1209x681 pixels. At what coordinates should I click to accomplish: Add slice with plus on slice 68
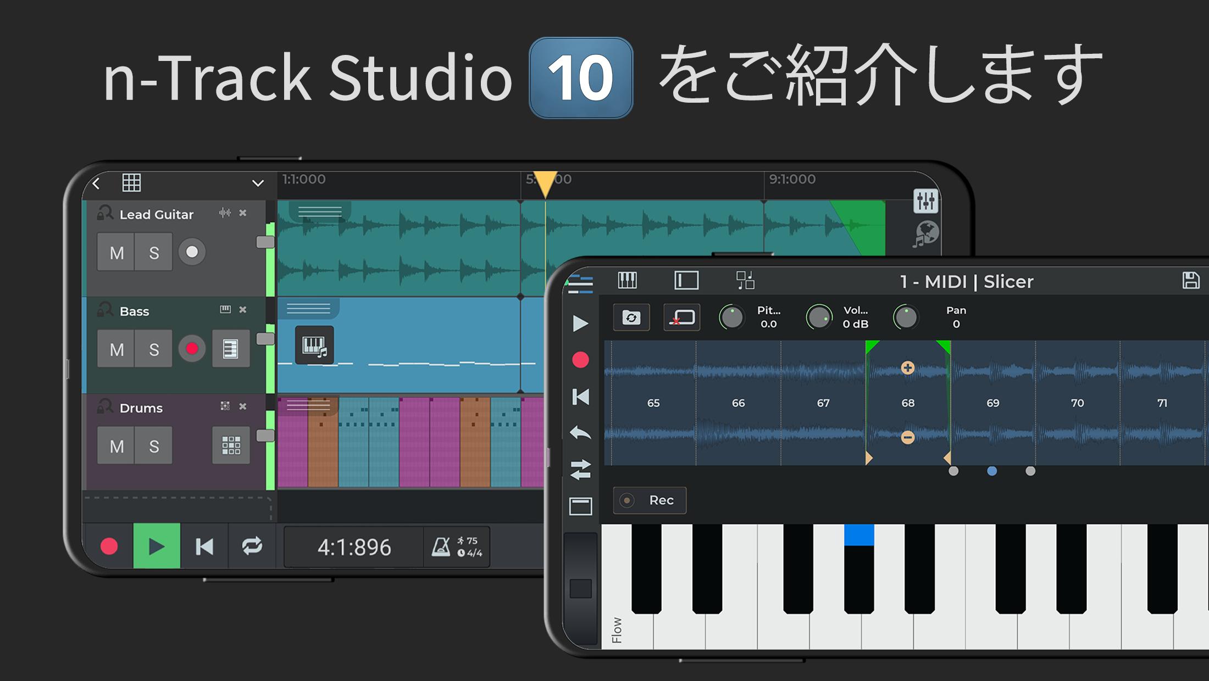pos(908,368)
